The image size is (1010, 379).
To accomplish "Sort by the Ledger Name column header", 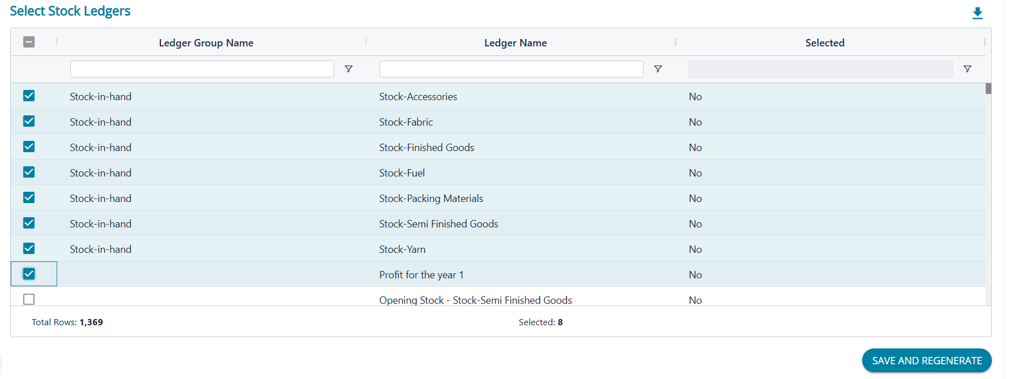I will (515, 43).
